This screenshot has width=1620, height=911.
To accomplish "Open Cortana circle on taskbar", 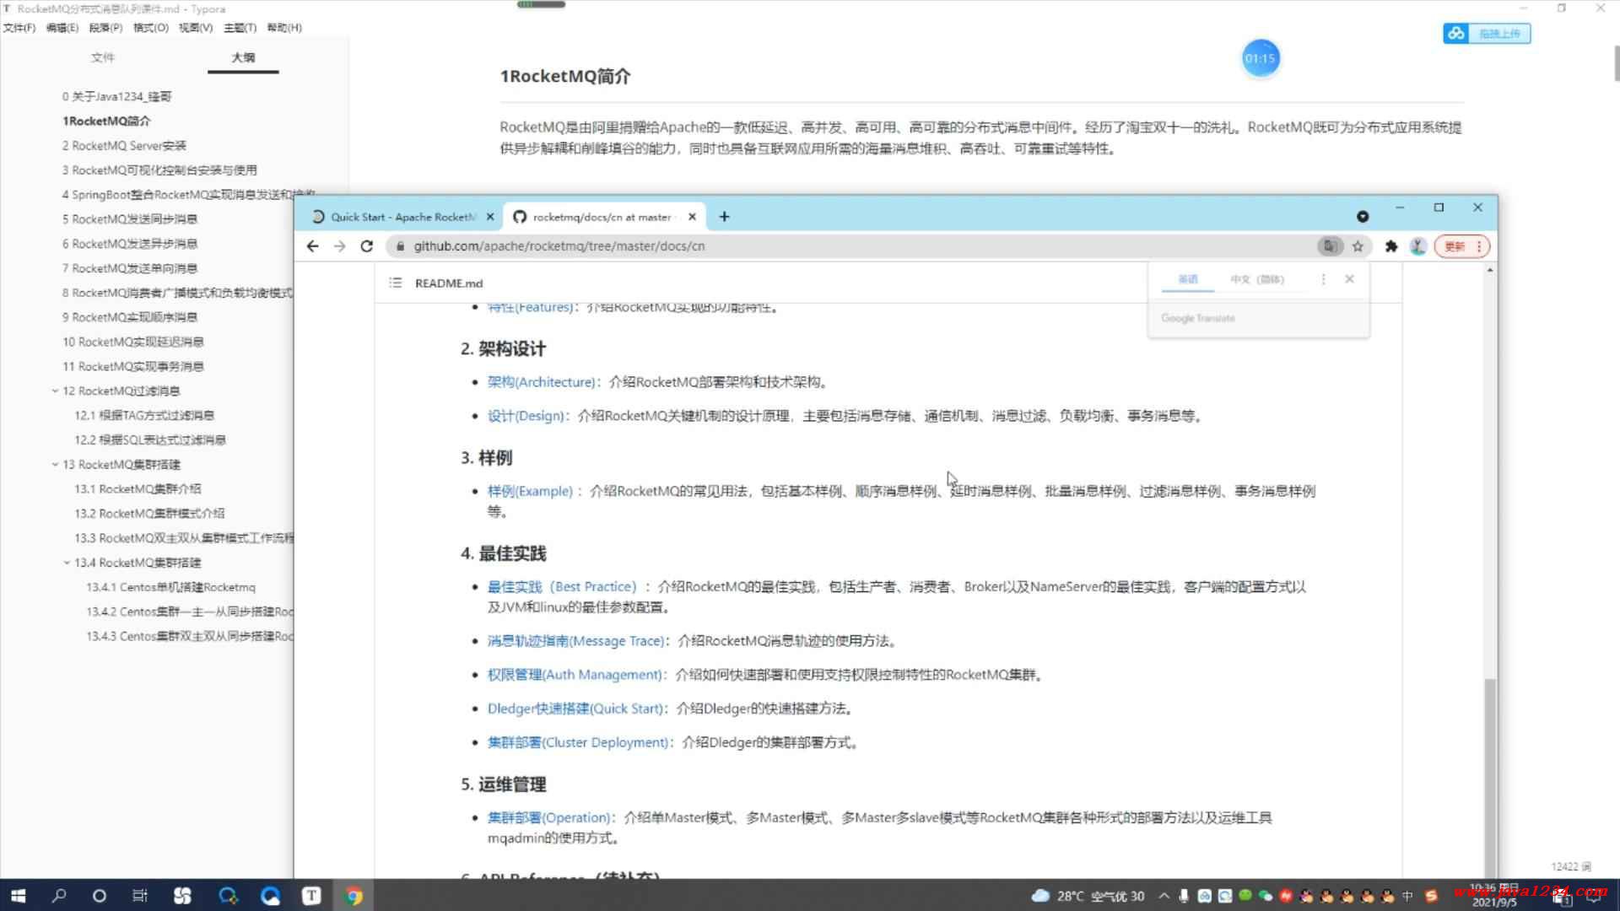I will pos(99,896).
